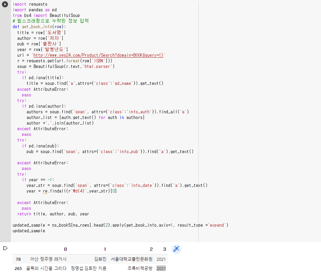Click row index 78 in the output table
The image size is (321, 275).
click(x=18, y=259)
